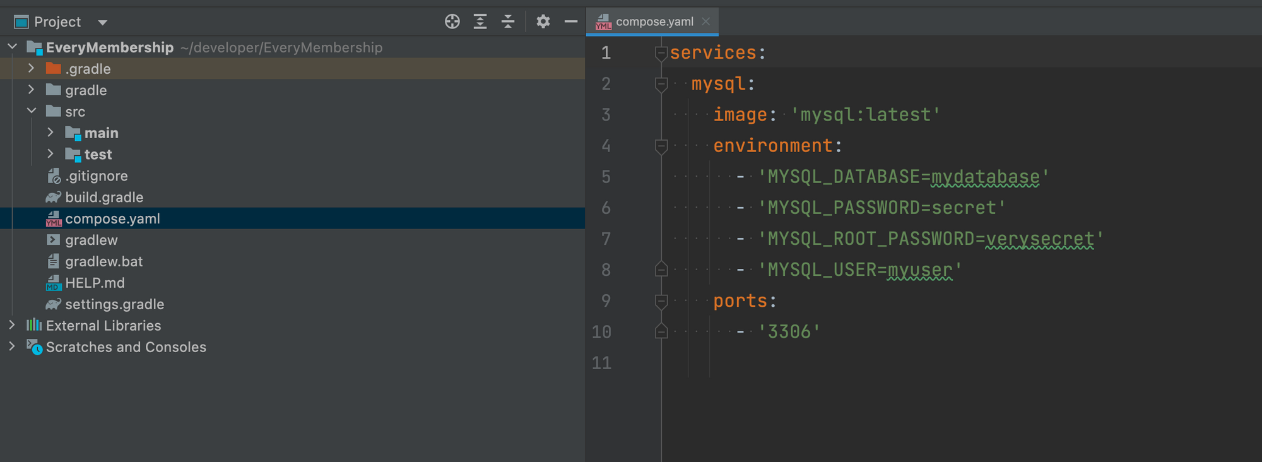The width and height of the screenshot is (1262, 462).
Task: Click the src folder icon
Action: 54,111
